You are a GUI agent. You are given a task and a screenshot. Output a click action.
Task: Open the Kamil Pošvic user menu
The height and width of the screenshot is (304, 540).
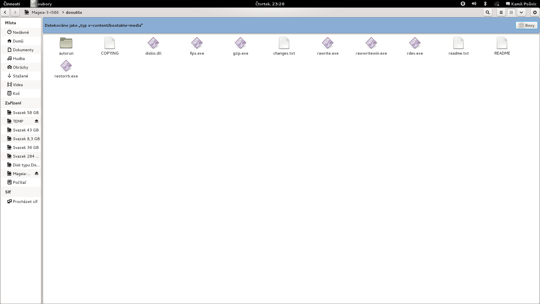click(x=521, y=4)
